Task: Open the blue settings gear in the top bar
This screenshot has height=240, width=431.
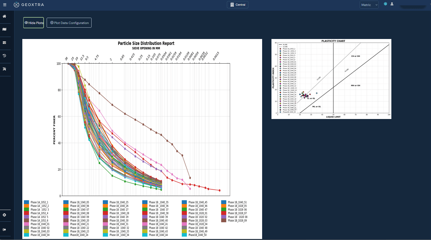Action: (385, 4)
